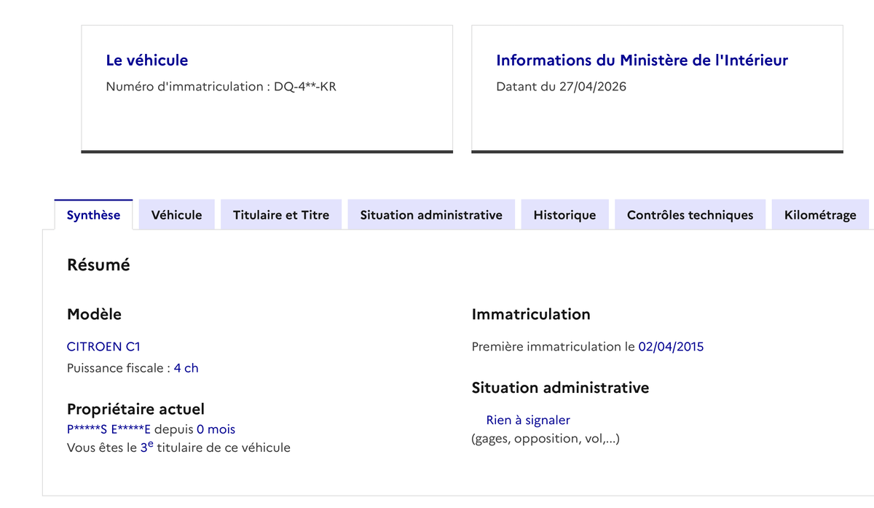Image resolution: width=874 pixels, height=508 pixels.
Task: Click the "Datant du 27/04/2026" text
Action: pyautogui.click(x=561, y=87)
